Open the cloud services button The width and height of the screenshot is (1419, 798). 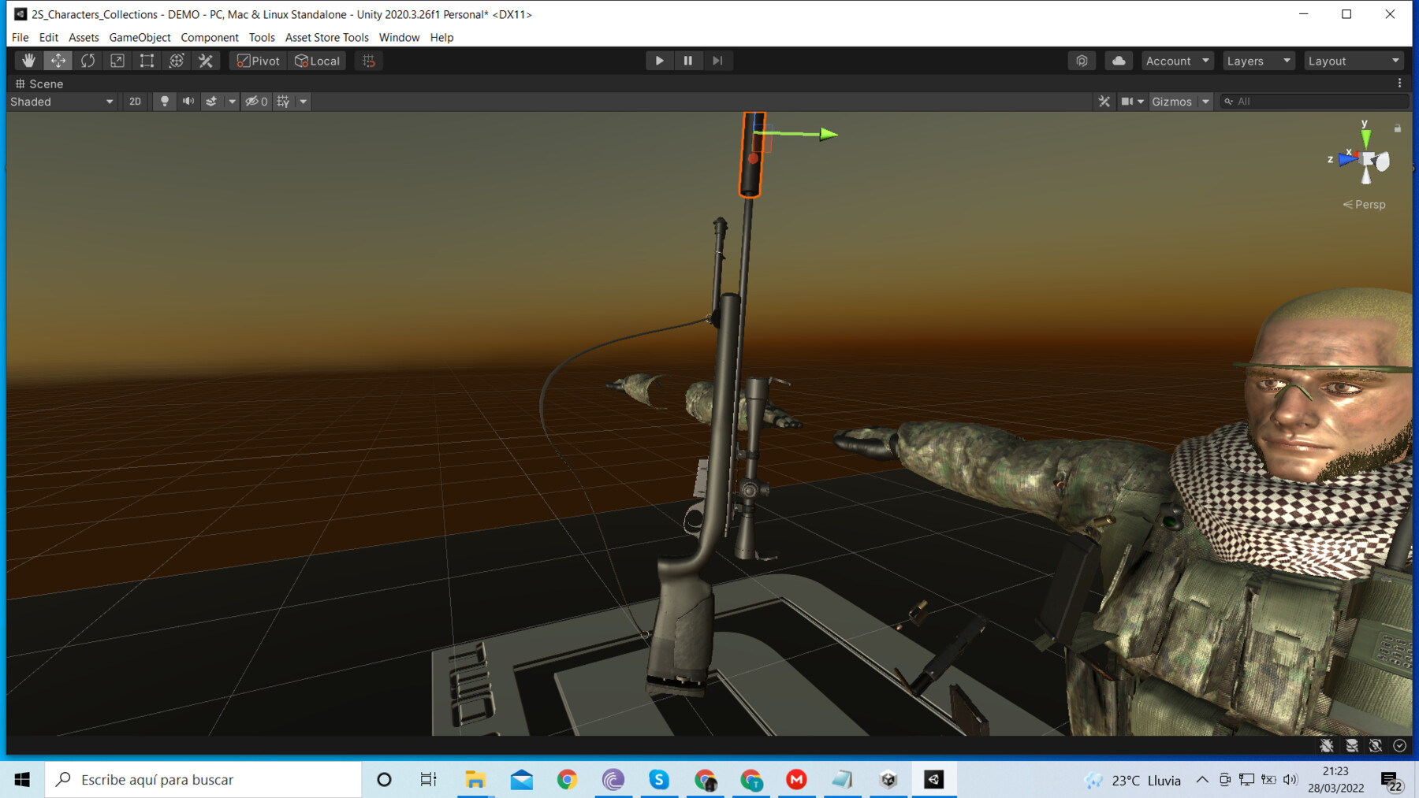(x=1119, y=61)
